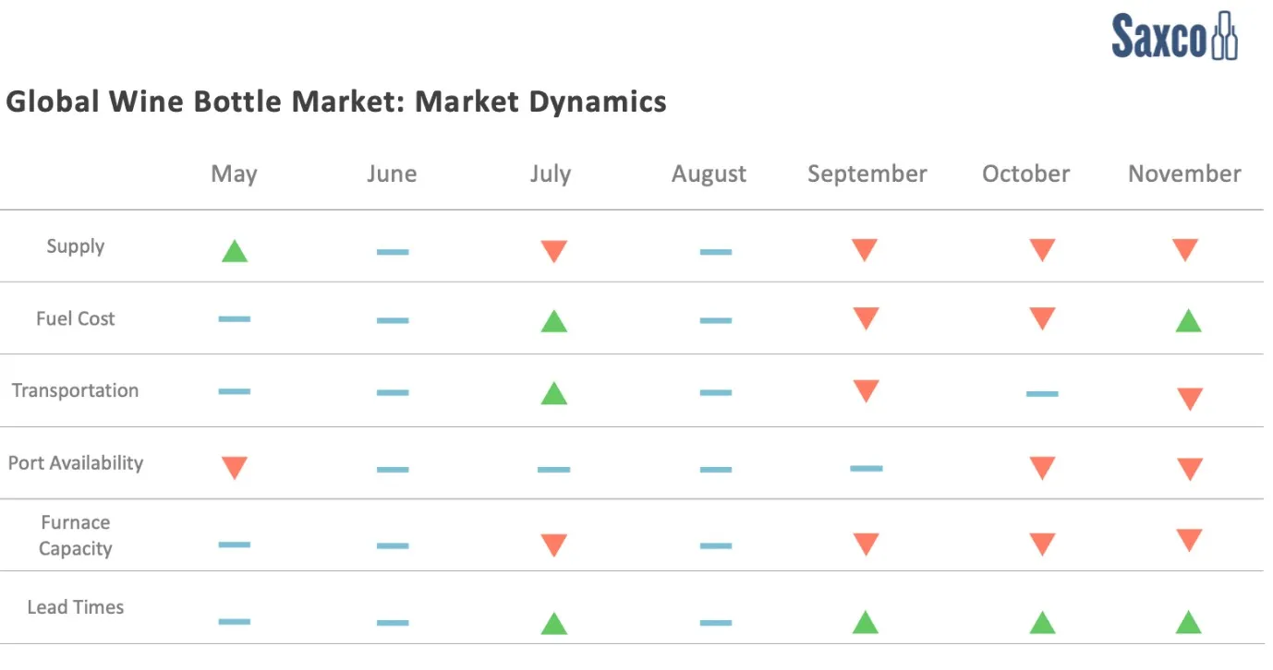The height and width of the screenshot is (670, 1273).
Task: Select Port Availability red arrow in May
Action: [x=235, y=468]
